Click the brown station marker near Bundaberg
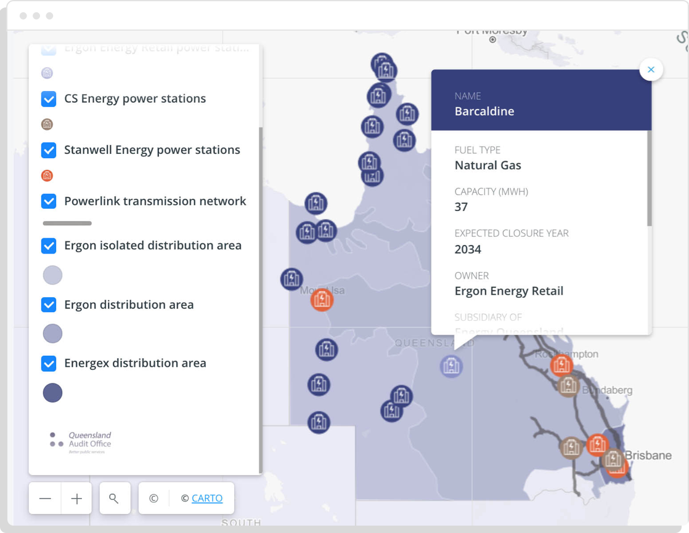689x533 pixels. [x=568, y=386]
